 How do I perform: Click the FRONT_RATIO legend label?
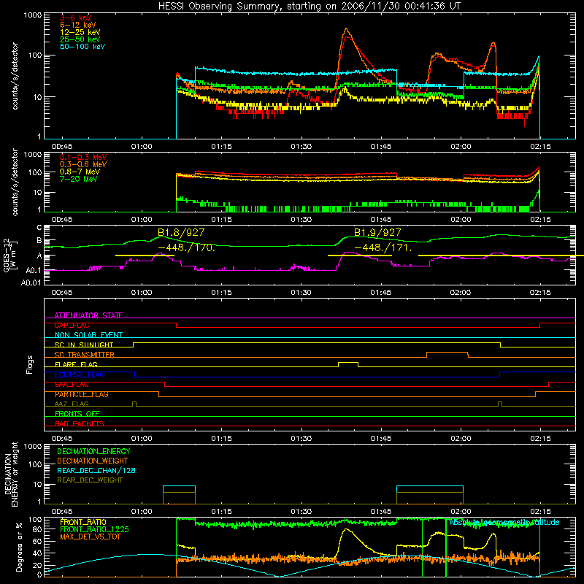pyautogui.click(x=83, y=522)
